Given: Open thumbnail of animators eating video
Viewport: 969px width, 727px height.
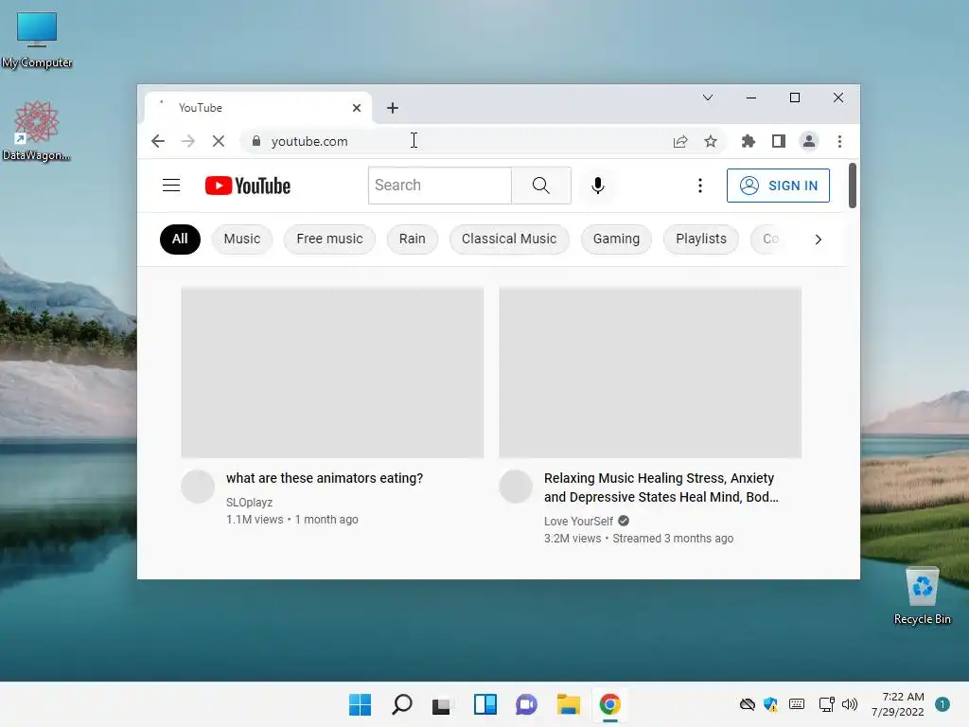Looking at the screenshot, I should coord(332,373).
